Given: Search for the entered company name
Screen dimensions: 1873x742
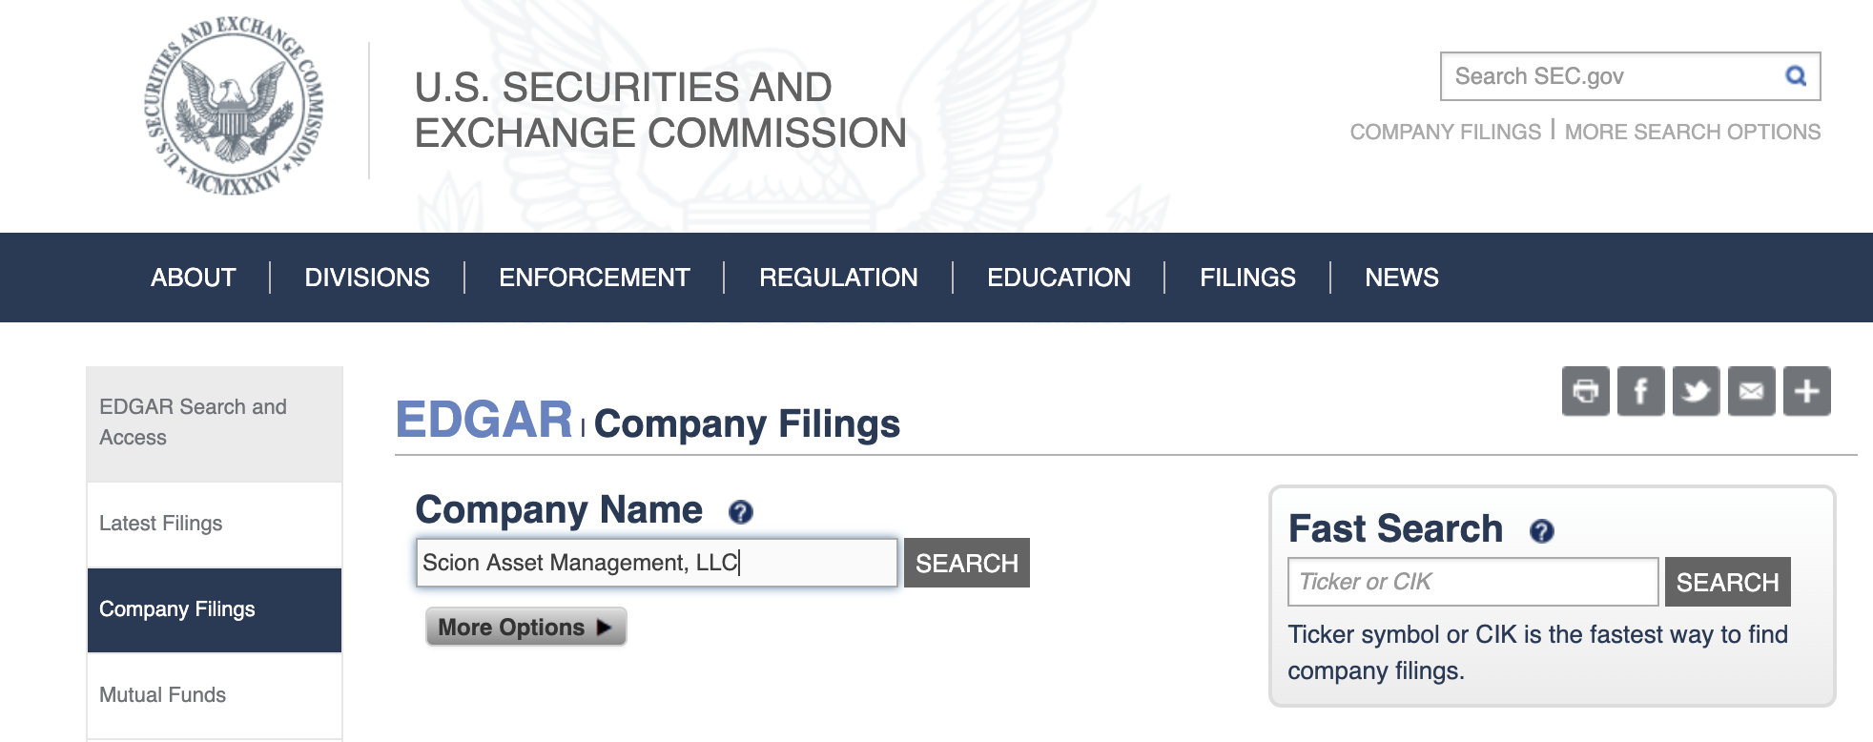Looking at the screenshot, I should coord(967,563).
